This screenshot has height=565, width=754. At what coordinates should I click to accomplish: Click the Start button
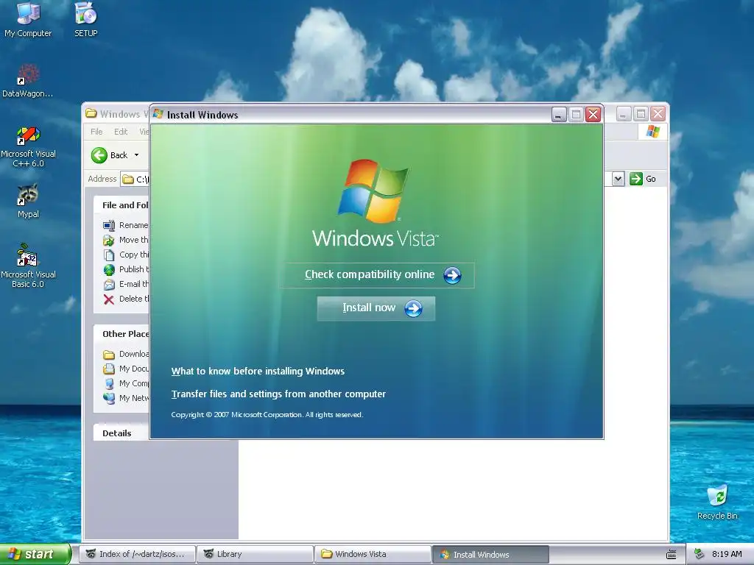point(35,555)
